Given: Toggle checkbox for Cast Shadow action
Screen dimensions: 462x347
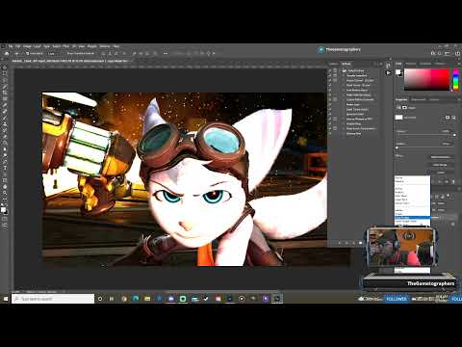Looking at the screenshot, I should (x=330, y=90).
